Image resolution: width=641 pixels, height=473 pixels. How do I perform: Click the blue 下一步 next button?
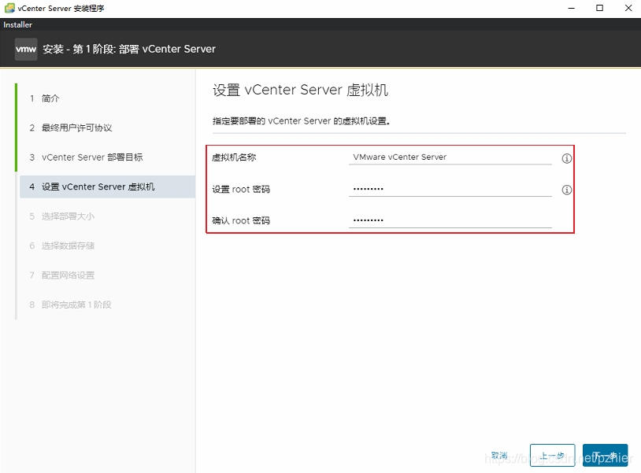click(x=605, y=455)
